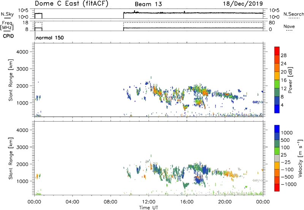The height and width of the screenshot is (210, 304).
Task: Click the 'Power [dB]' colorbar title
Action: pos(290,80)
